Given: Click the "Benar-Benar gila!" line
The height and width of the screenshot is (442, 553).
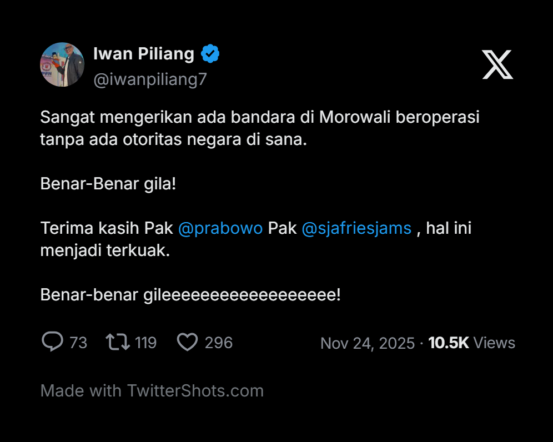Looking at the screenshot, I should [108, 184].
